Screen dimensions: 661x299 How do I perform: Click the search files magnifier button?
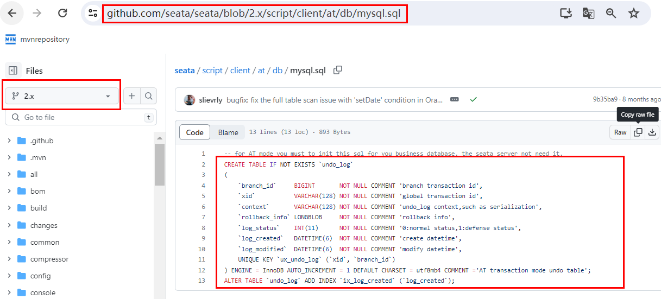pyautogui.click(x=148, y=96)
